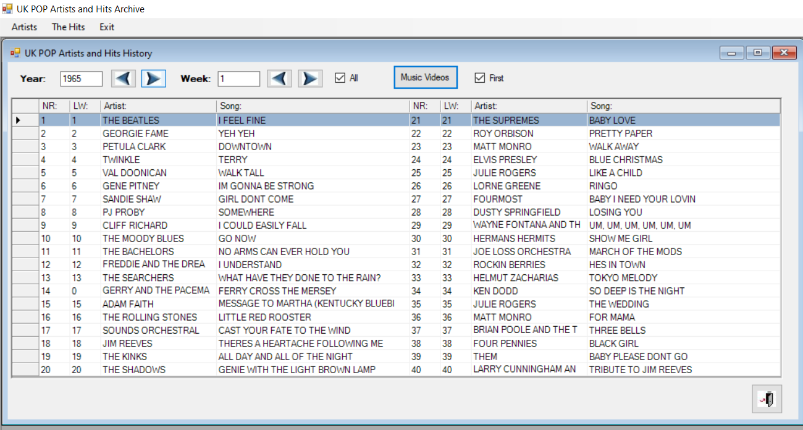
Task: Click the left NR column header
Action: (x=54, y=106)
